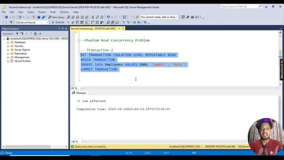
Task: Click the Open File folder icon
Action: [34, 17]
